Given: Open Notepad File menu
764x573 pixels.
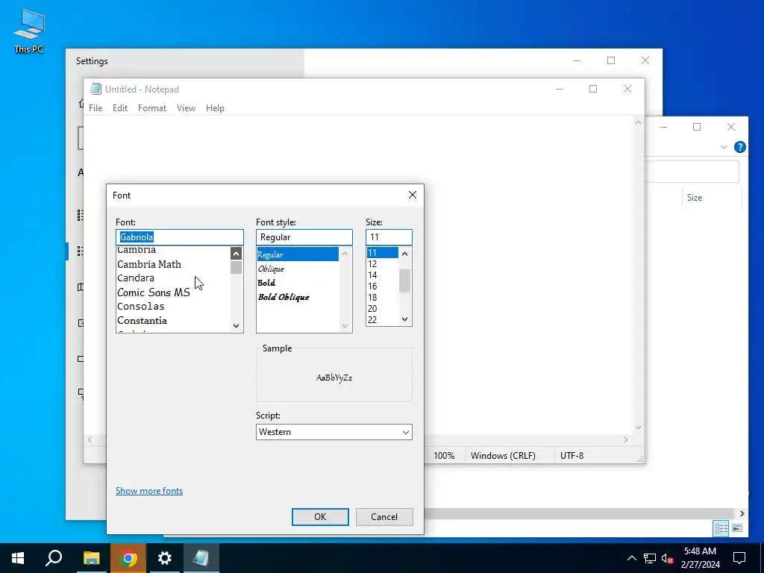Looking at the screenshot, I should point(95,108).
